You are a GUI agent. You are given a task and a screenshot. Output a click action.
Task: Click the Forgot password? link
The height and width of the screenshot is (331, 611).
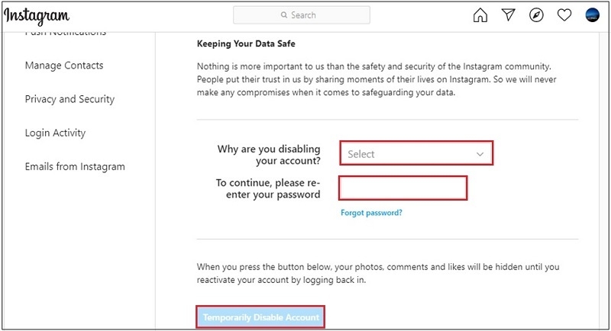[x=371, y=213]
